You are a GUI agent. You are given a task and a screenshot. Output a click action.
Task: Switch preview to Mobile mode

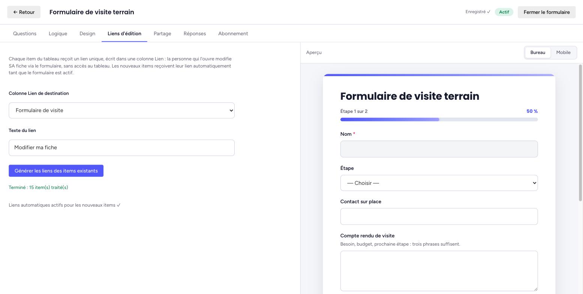tap(563, 52)
